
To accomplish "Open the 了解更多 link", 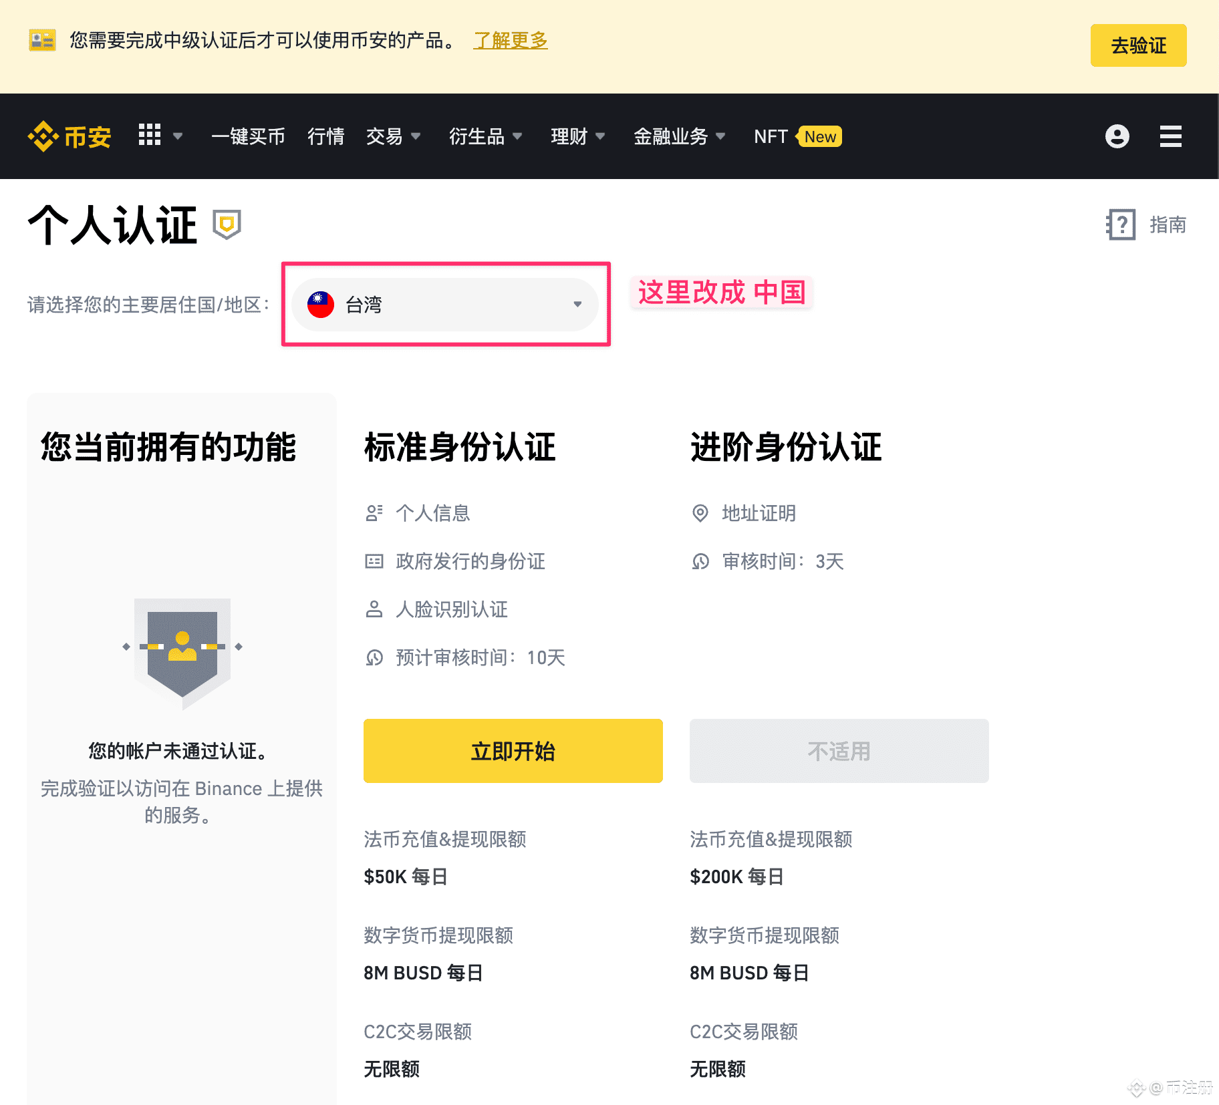I will 510,41.
